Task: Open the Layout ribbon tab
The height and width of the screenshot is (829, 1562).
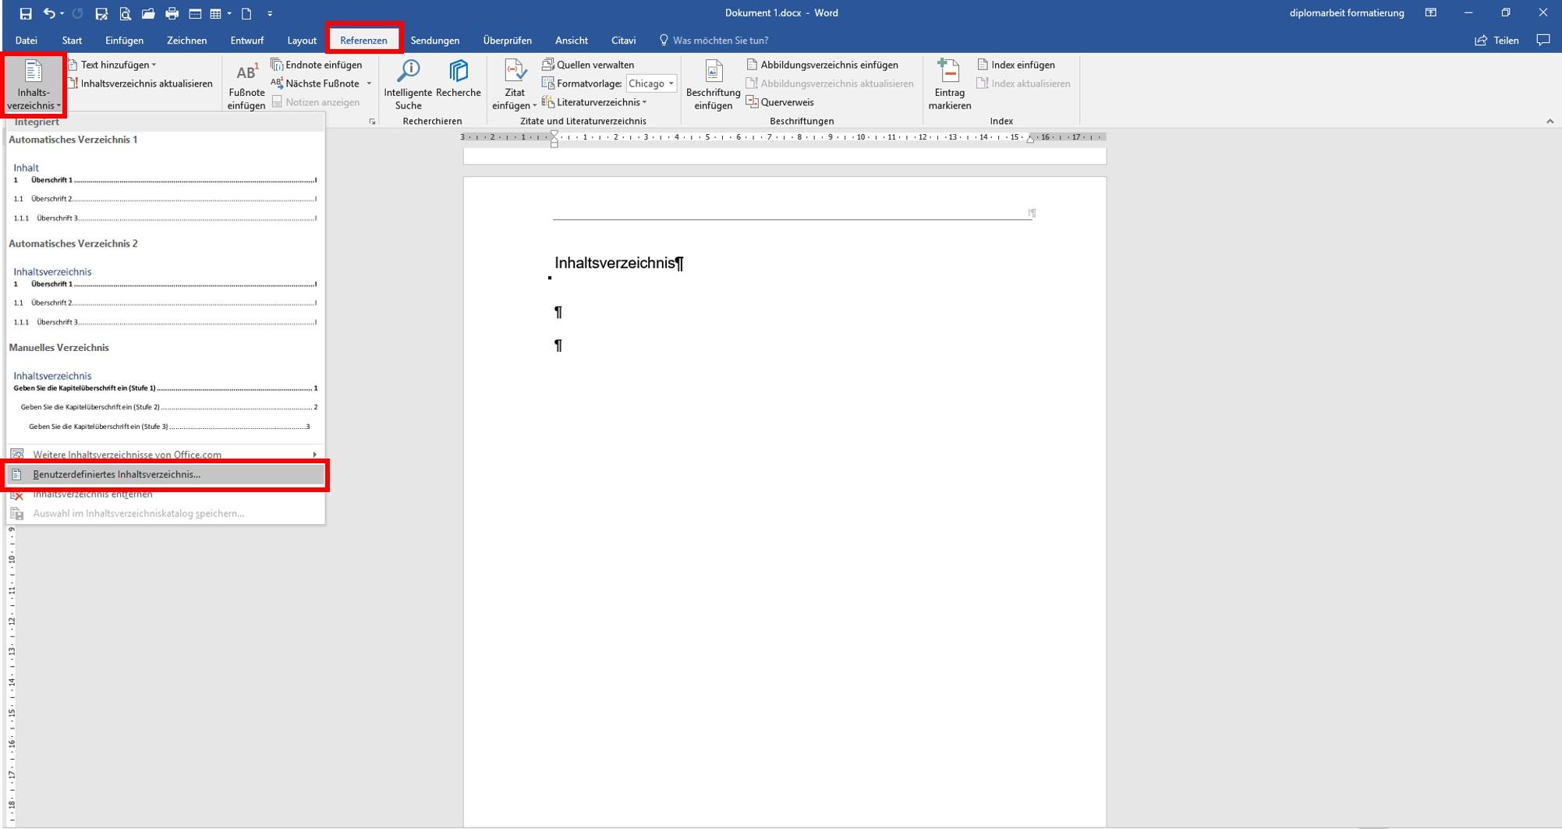Action: (x=302, y=41)
